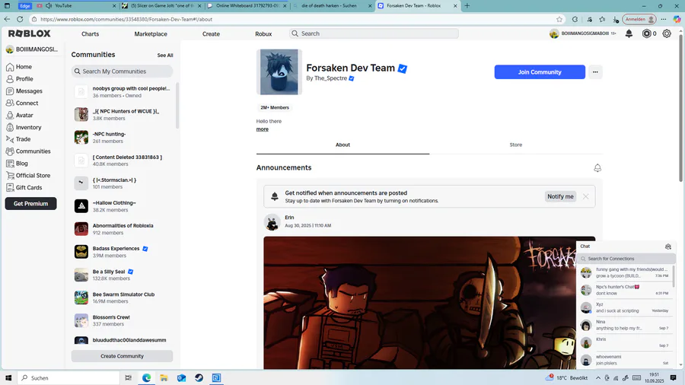Mute the YouTube tab via its speaker icon
Image resolution: width=685 pixels, height=385 pixels.
(x=49, y=5)
